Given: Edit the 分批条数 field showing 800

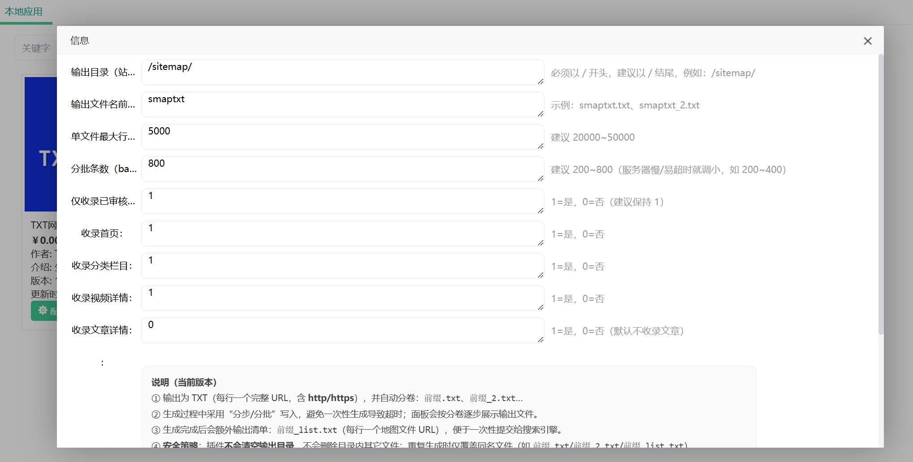Looking at the screenshot, I should (342, 169).
